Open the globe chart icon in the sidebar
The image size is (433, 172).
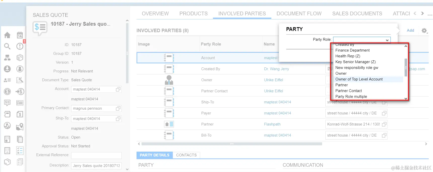pyautogui.click(x=7, y=125)
